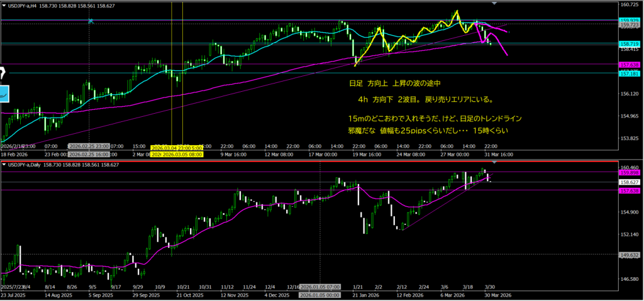The height and width of the screenshot is (301, 644).
Task: Click the chart shift triangle on H4 chart
Action: (x=493, y=4)
